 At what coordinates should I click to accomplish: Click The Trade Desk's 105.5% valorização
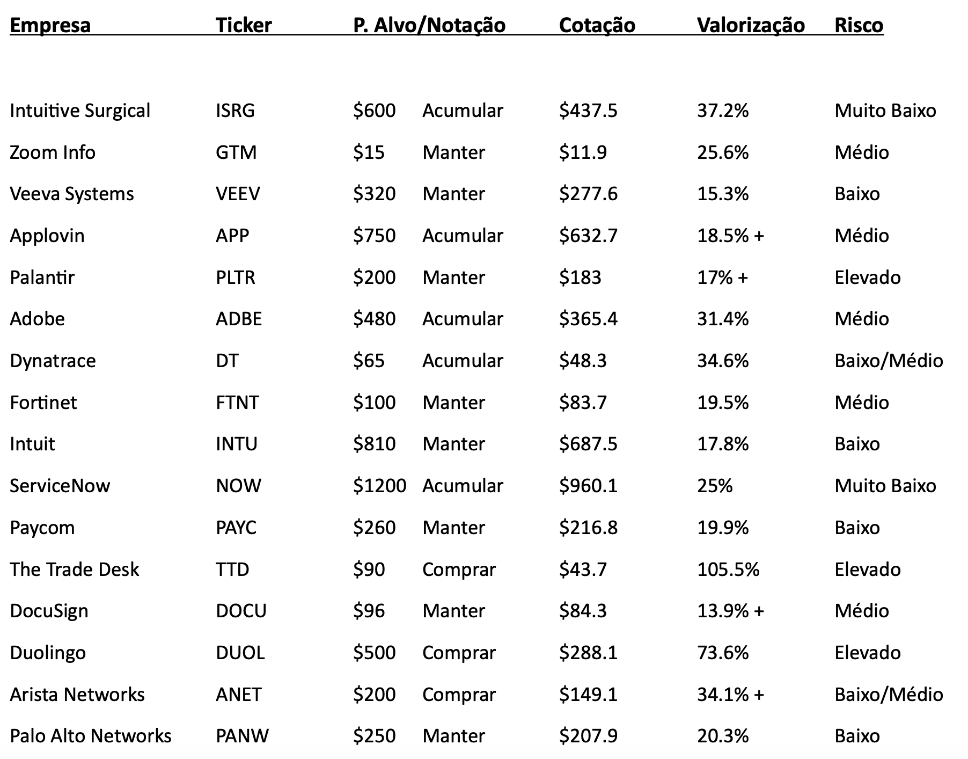coord(728,570)
